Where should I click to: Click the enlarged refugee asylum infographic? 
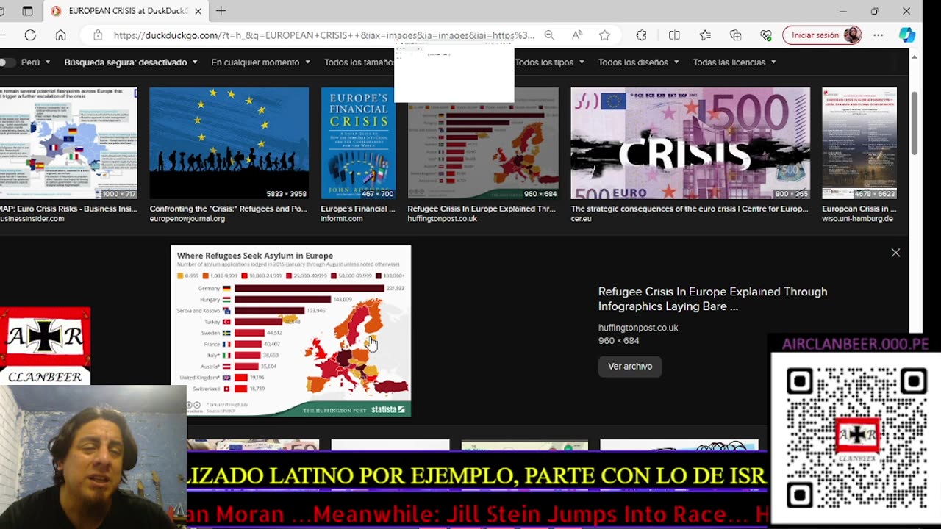click(291, 331)
